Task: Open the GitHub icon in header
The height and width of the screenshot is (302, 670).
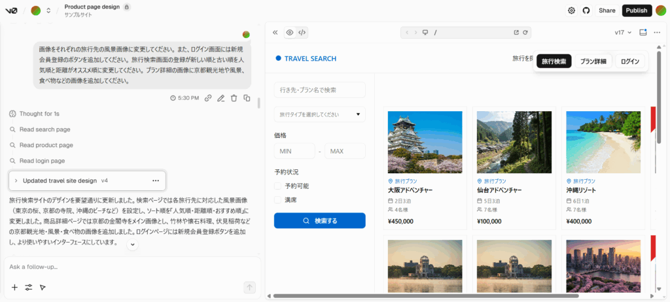Action: [586, 10]
